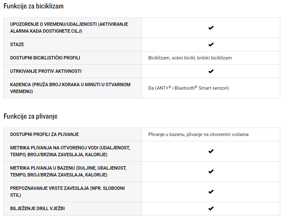Click the checkmark in STAZE row
This screenshot has width=284, height=216.
point(211,45)
